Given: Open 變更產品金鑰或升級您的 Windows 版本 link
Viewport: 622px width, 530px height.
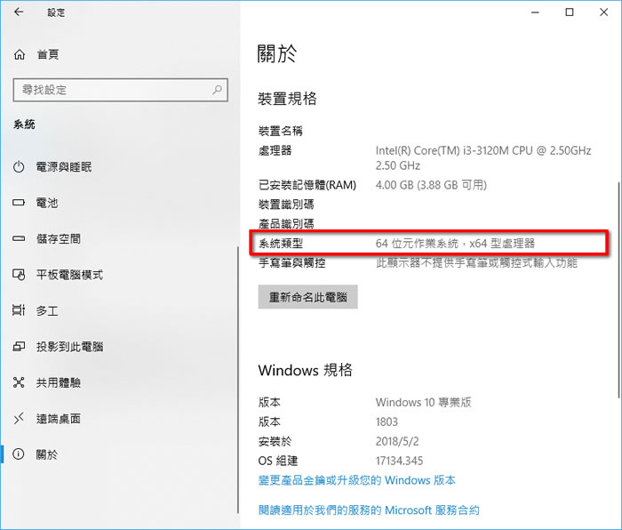Looking at the screenshot, I should pos(356,480).
